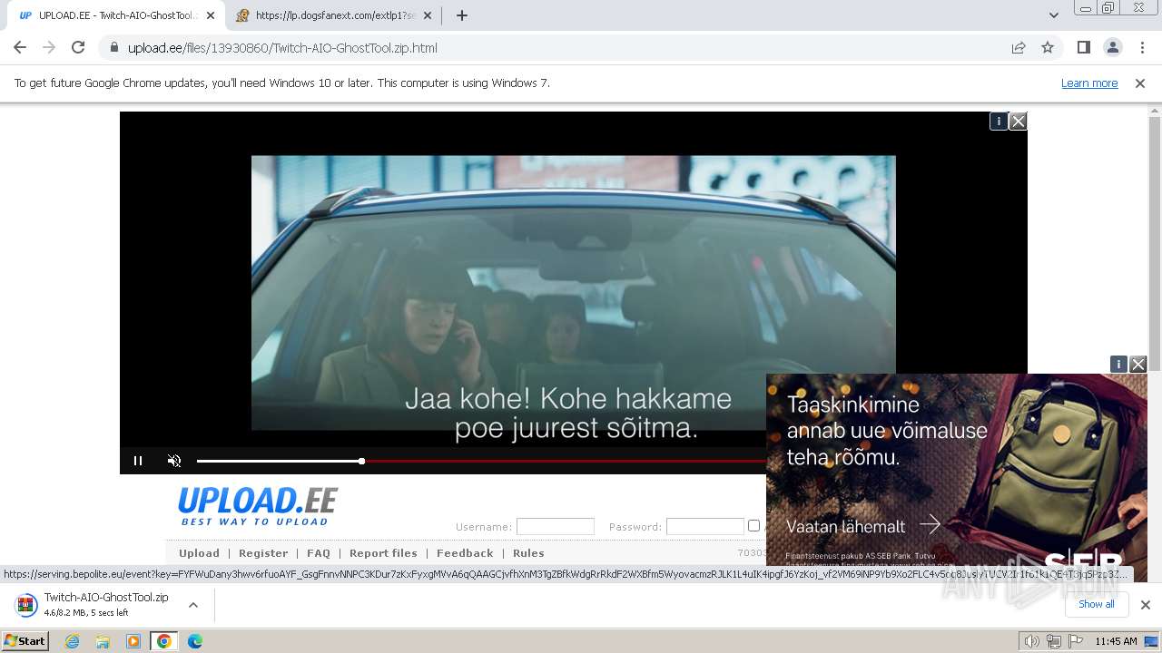Open the Windows Start menu

pos(25,641)
